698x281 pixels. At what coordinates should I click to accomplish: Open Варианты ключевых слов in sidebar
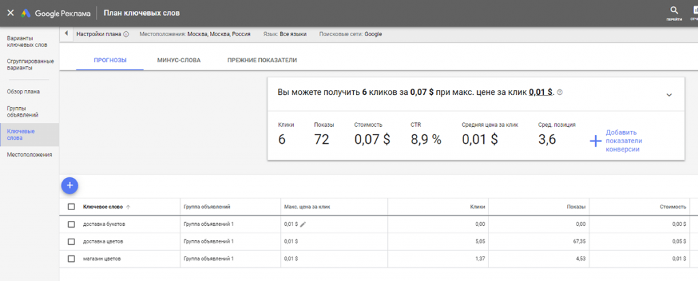pos(26,42)
